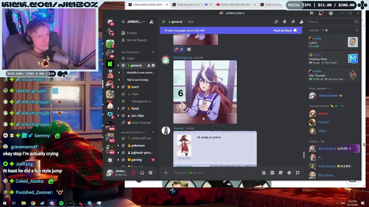Add a server plus icon in sidebar

tap(110, 160)
